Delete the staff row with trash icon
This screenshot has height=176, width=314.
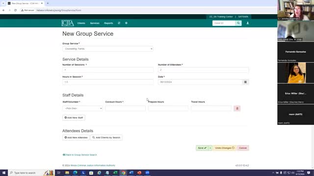pos(237,109)
